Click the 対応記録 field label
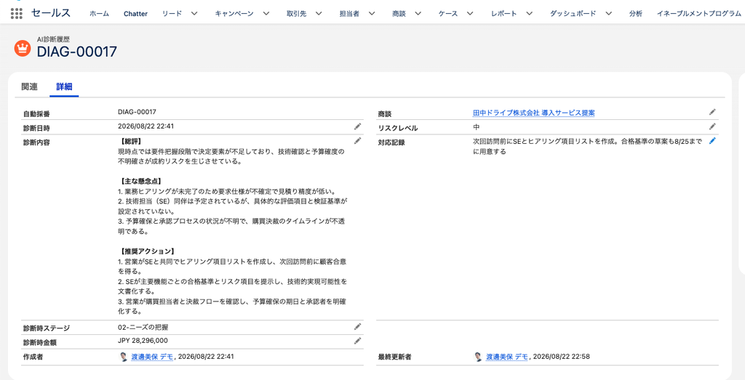Viewport: 745px width, 380px height. (x=391, y=142)
